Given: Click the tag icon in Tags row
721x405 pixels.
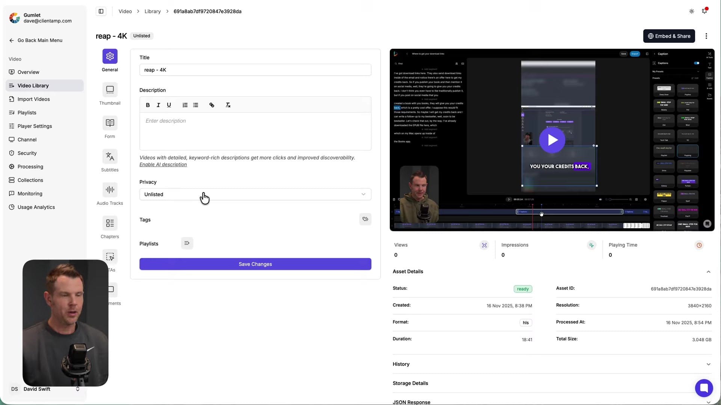Looking at the screenshot, I should coord(365,219).
